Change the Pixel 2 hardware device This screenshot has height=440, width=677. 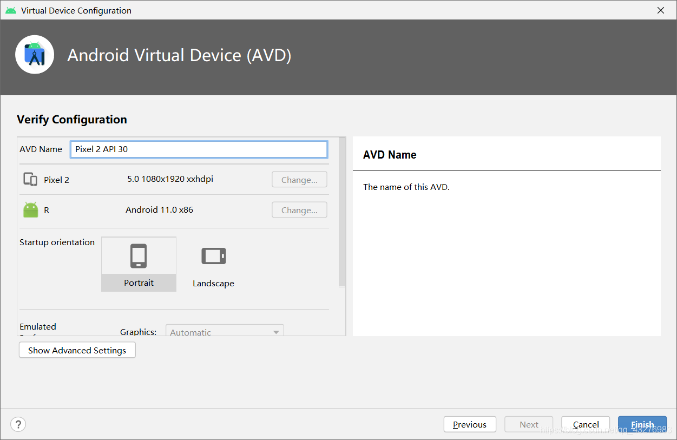point(299,180)
